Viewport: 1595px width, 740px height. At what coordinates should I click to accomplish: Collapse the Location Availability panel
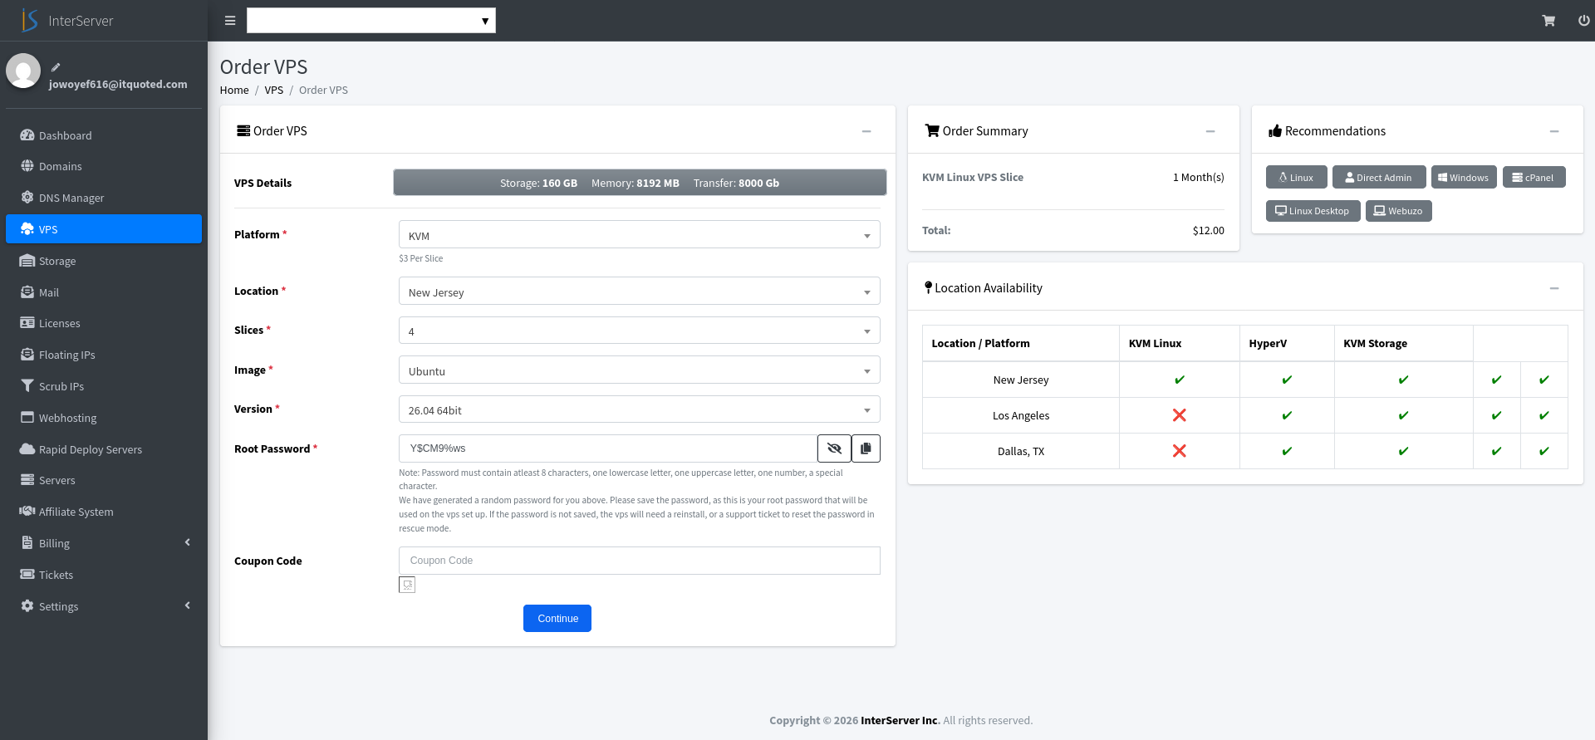1554,288
